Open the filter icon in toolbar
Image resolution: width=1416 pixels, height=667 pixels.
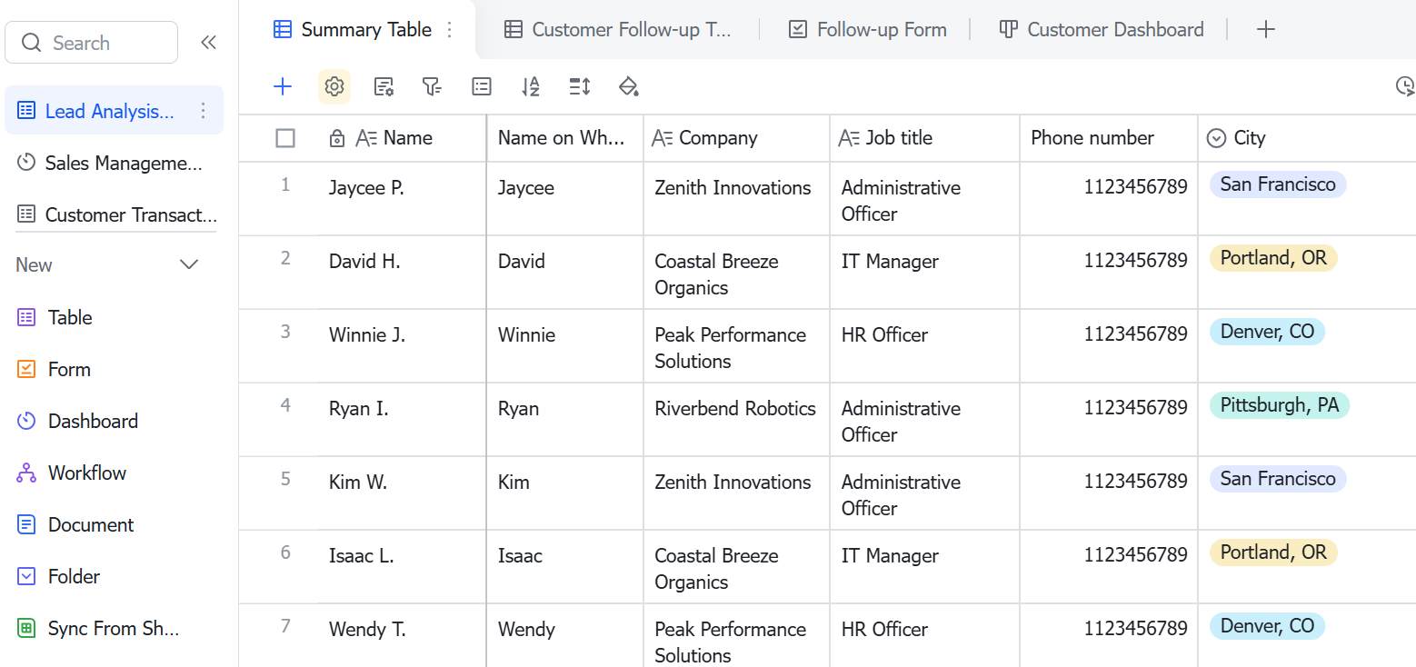point(432,86)
